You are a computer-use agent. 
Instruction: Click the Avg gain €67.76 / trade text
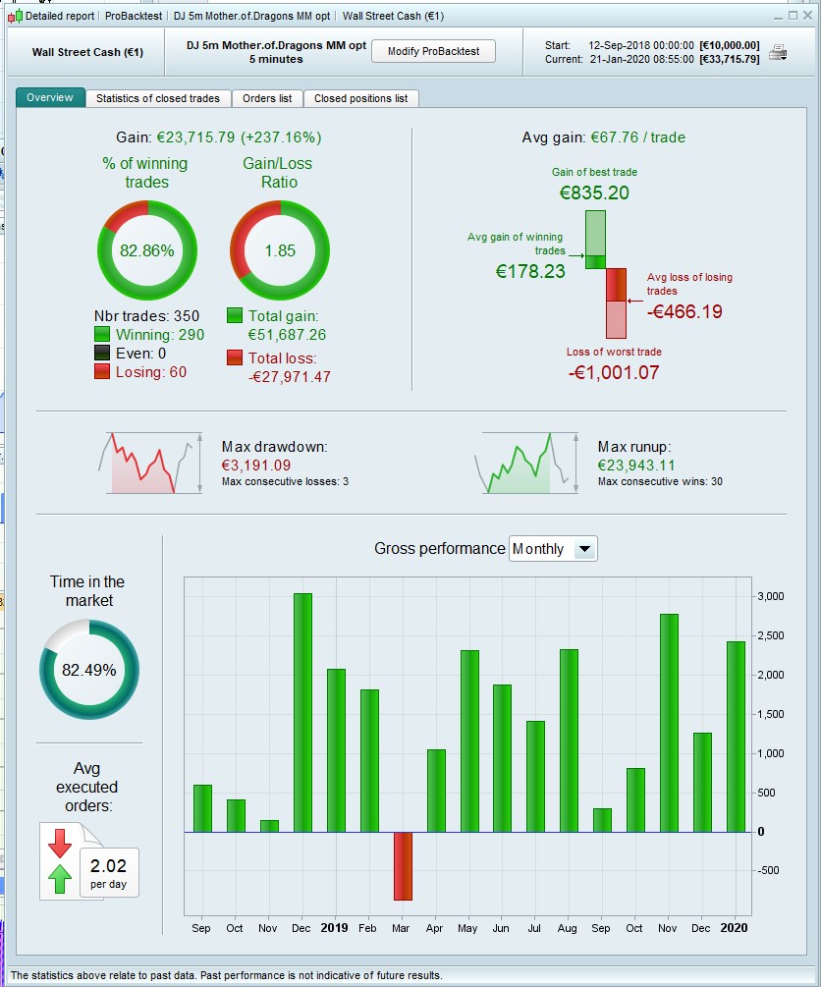pos(604,137)
